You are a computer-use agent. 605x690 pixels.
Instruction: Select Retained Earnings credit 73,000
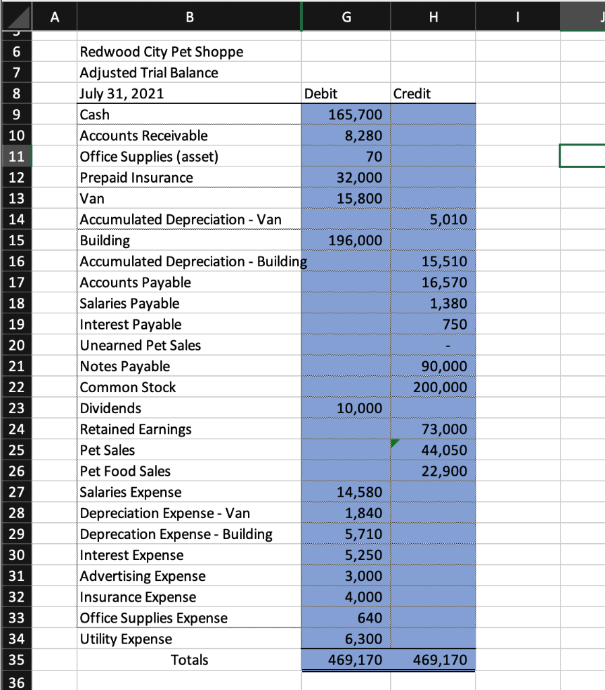433,429
